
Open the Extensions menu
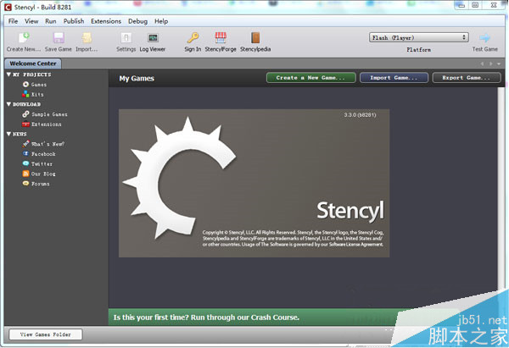[x=106, y=21]
